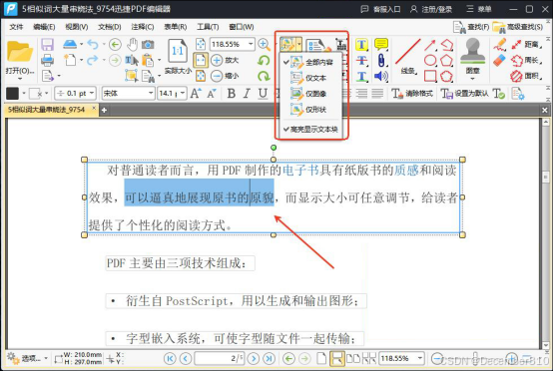The image size is (553, 372).
Task: Expand the edit content tool dropdown arrow
Action: [299, 45]
